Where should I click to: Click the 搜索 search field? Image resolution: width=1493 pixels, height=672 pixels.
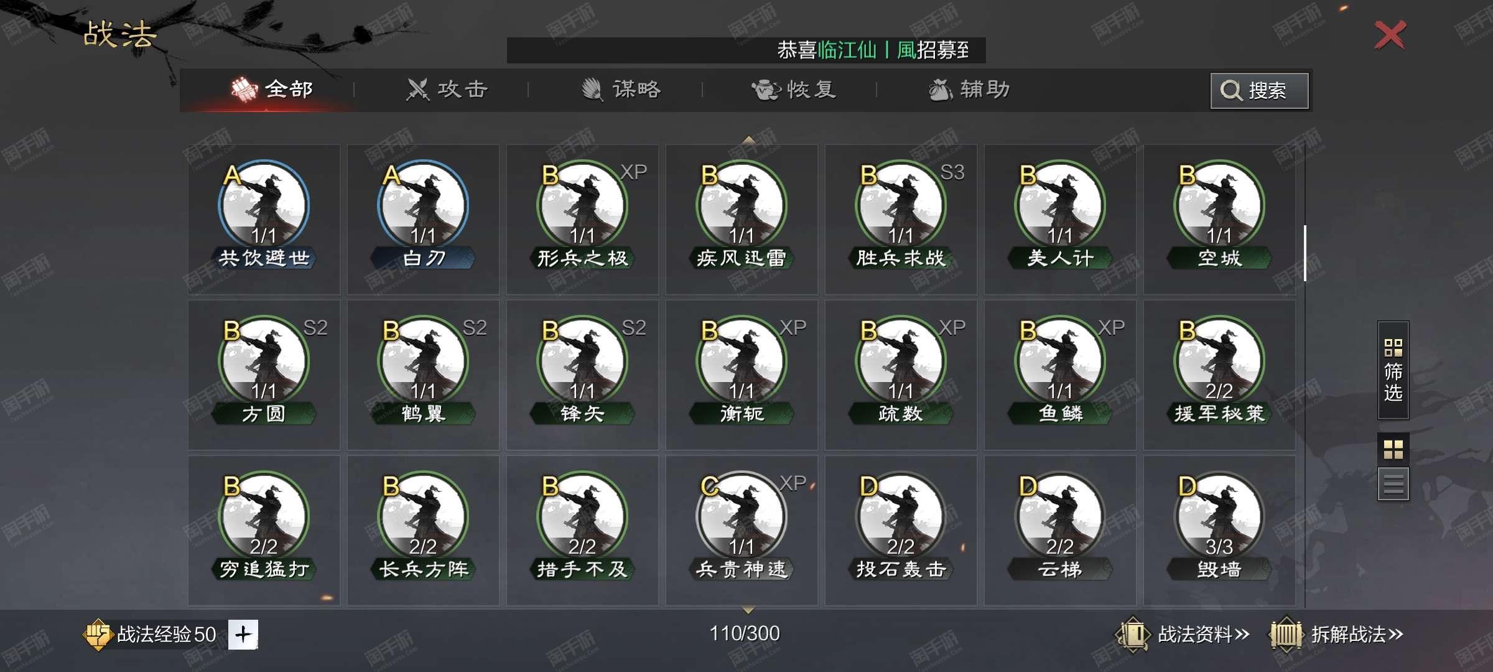pyautogui.click(x=1260, y=91)
